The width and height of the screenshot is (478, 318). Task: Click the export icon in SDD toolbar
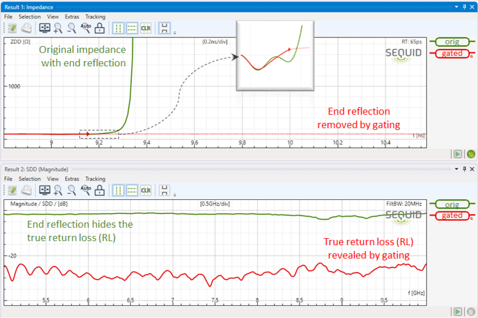point(12,190)
